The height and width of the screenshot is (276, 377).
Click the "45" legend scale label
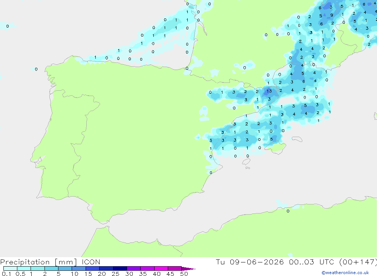point(170,274)
